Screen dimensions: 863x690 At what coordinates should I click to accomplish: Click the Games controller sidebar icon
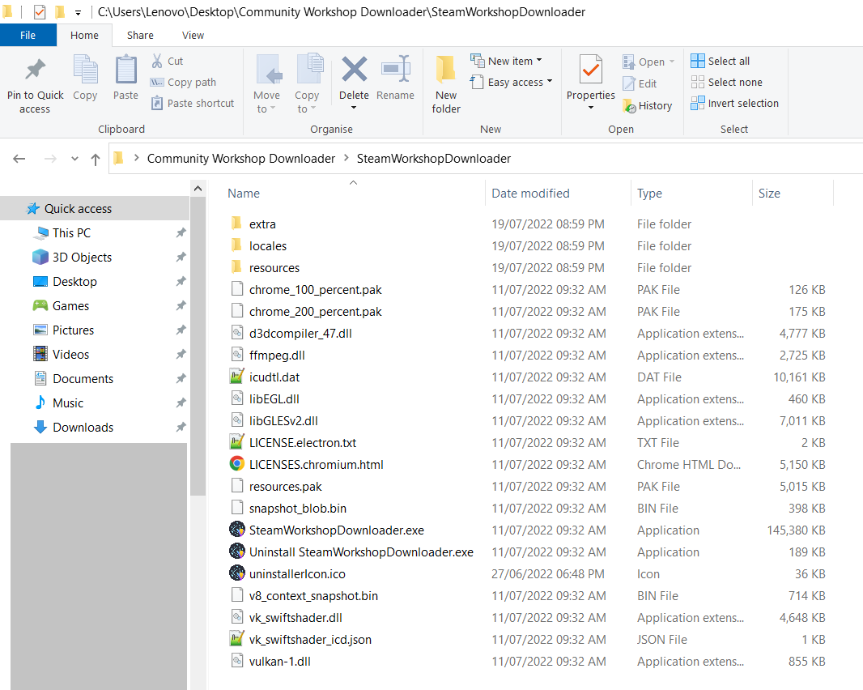40,305
